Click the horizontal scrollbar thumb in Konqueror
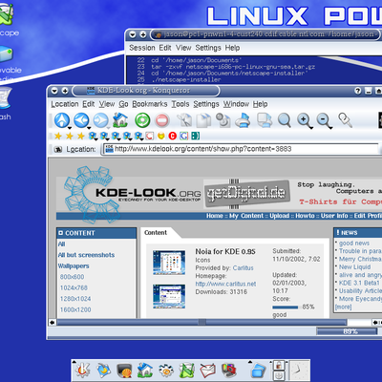This screenshot has width=382, height=382. [x=202, y=322]
